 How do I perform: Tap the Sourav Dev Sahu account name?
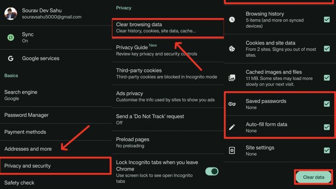click(x=42, y=10)
